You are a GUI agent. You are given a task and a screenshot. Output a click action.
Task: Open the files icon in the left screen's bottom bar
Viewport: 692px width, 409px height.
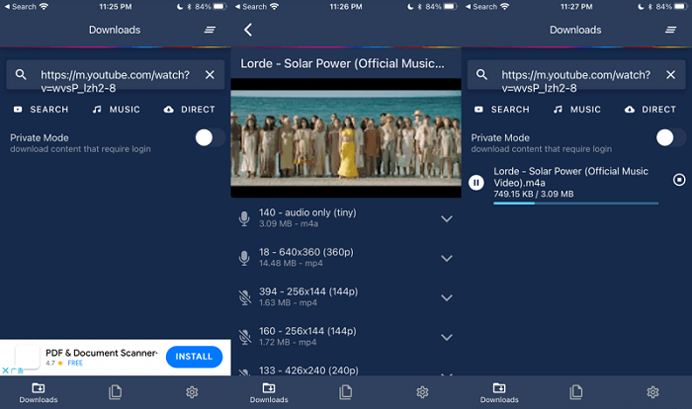(x=115, y=392)
